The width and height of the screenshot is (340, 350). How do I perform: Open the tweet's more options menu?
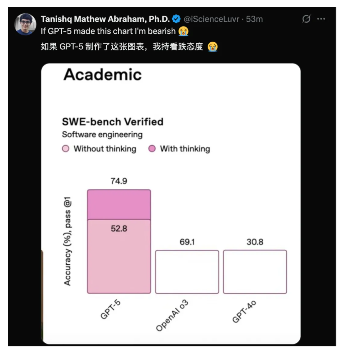pyautogui.click(x=321, y=19)
